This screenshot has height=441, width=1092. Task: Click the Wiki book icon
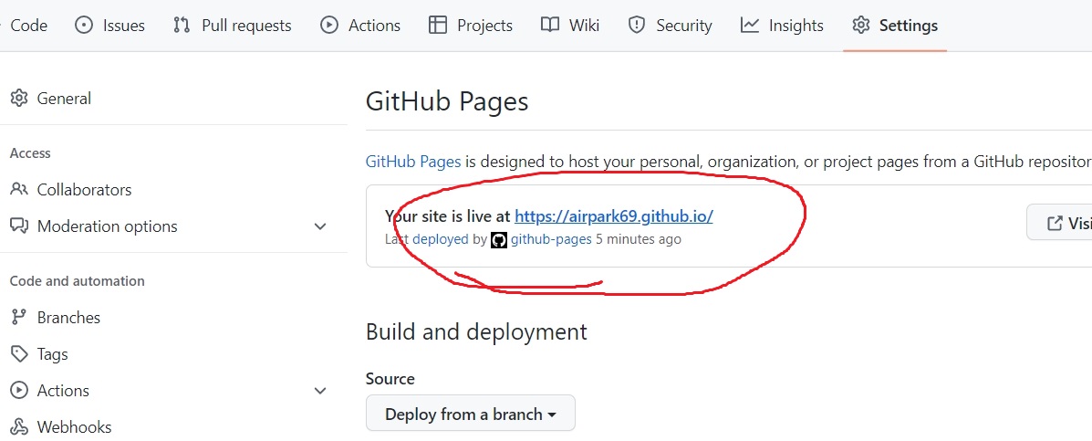click(549, 26)
